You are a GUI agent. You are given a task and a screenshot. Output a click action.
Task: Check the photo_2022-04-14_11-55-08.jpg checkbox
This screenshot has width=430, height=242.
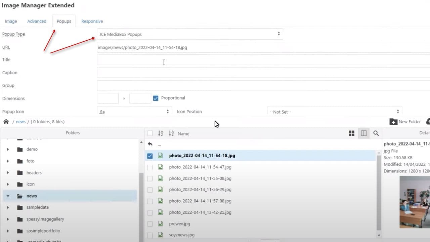tap(150, 178)
